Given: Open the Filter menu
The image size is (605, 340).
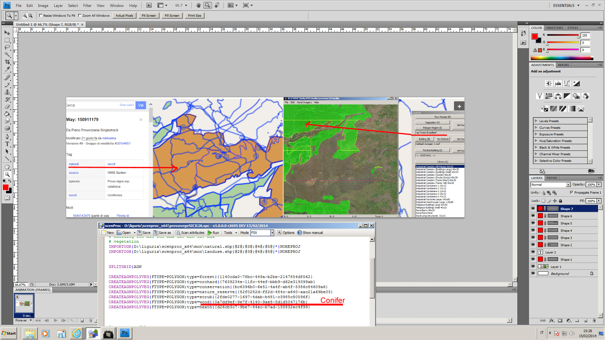Looking at the screenshot, I should click(87, 5).
